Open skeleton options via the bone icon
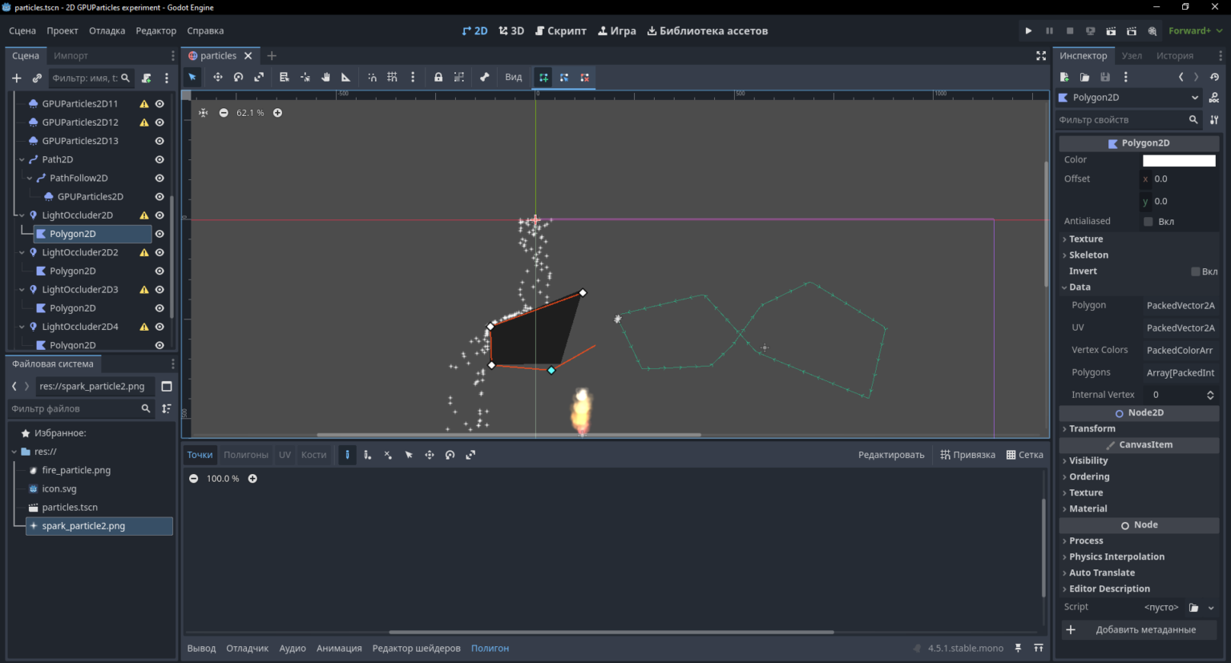The width and height of the screenshot is (1231, 663). pos(484,78)
